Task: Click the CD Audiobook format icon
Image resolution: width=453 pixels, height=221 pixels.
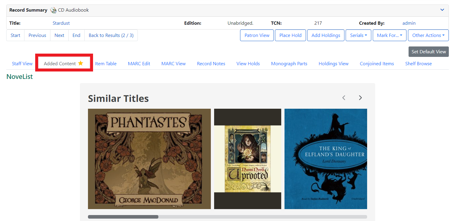Action: 53,10
